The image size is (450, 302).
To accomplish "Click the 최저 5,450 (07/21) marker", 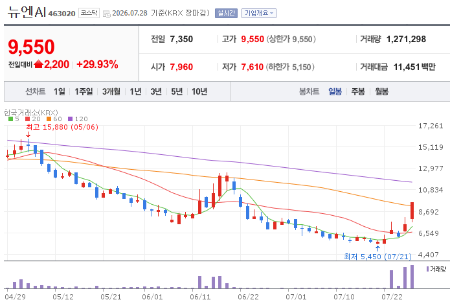I will [377, 257].
